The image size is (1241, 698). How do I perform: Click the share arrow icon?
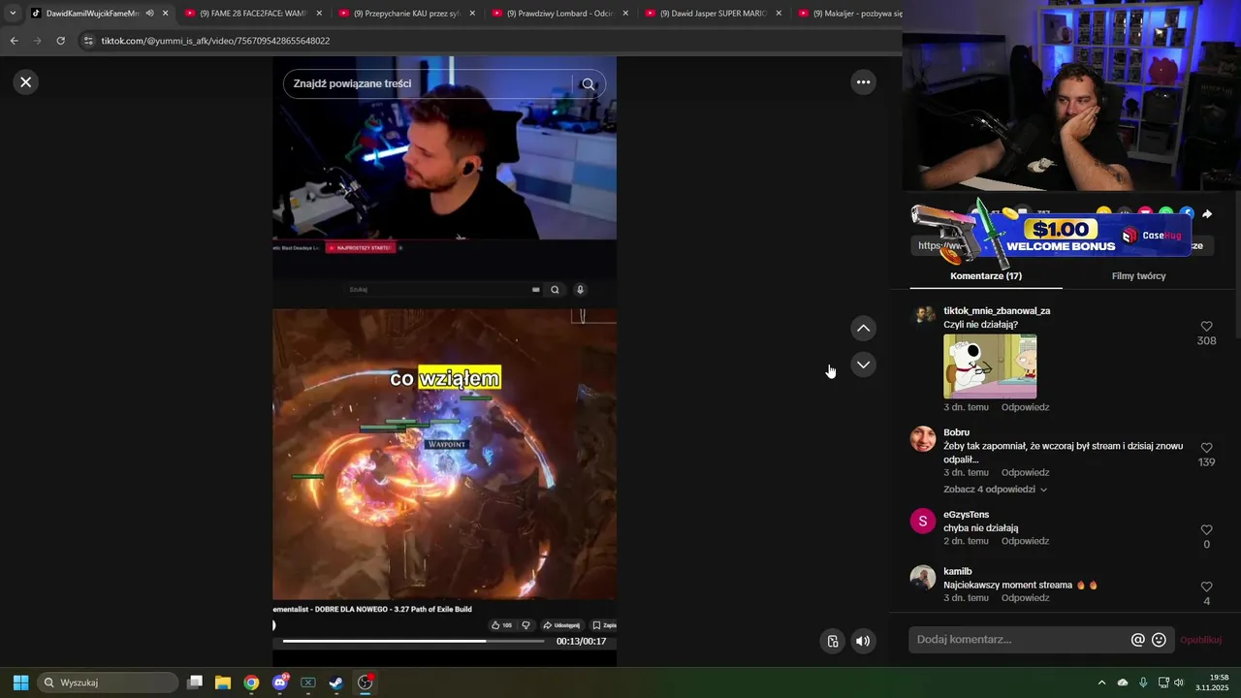click(x=1207, y=214)
